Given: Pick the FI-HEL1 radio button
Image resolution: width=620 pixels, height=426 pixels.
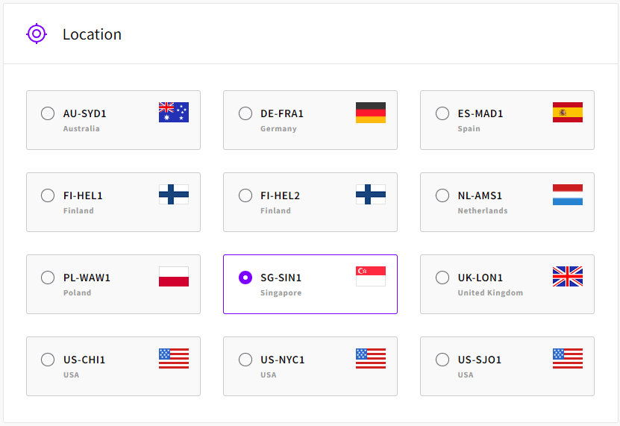Looking at the screenshot, I should (48, 195).
